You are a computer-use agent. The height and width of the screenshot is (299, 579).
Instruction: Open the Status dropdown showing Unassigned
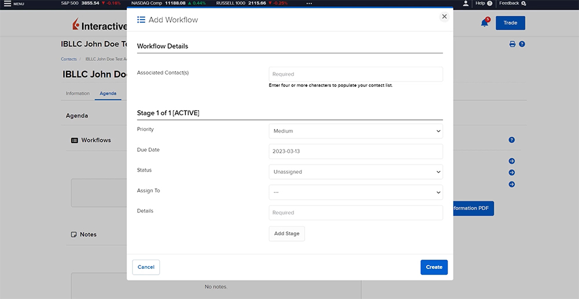tap(356, 172)
